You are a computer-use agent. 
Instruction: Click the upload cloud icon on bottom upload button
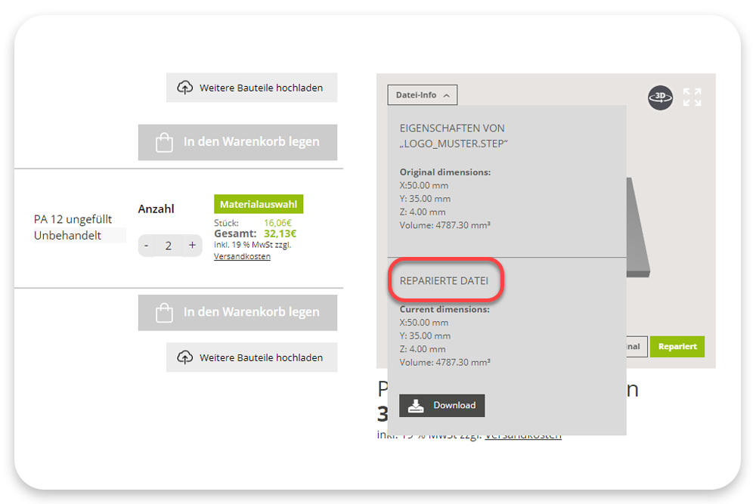[x=184, y=357]
